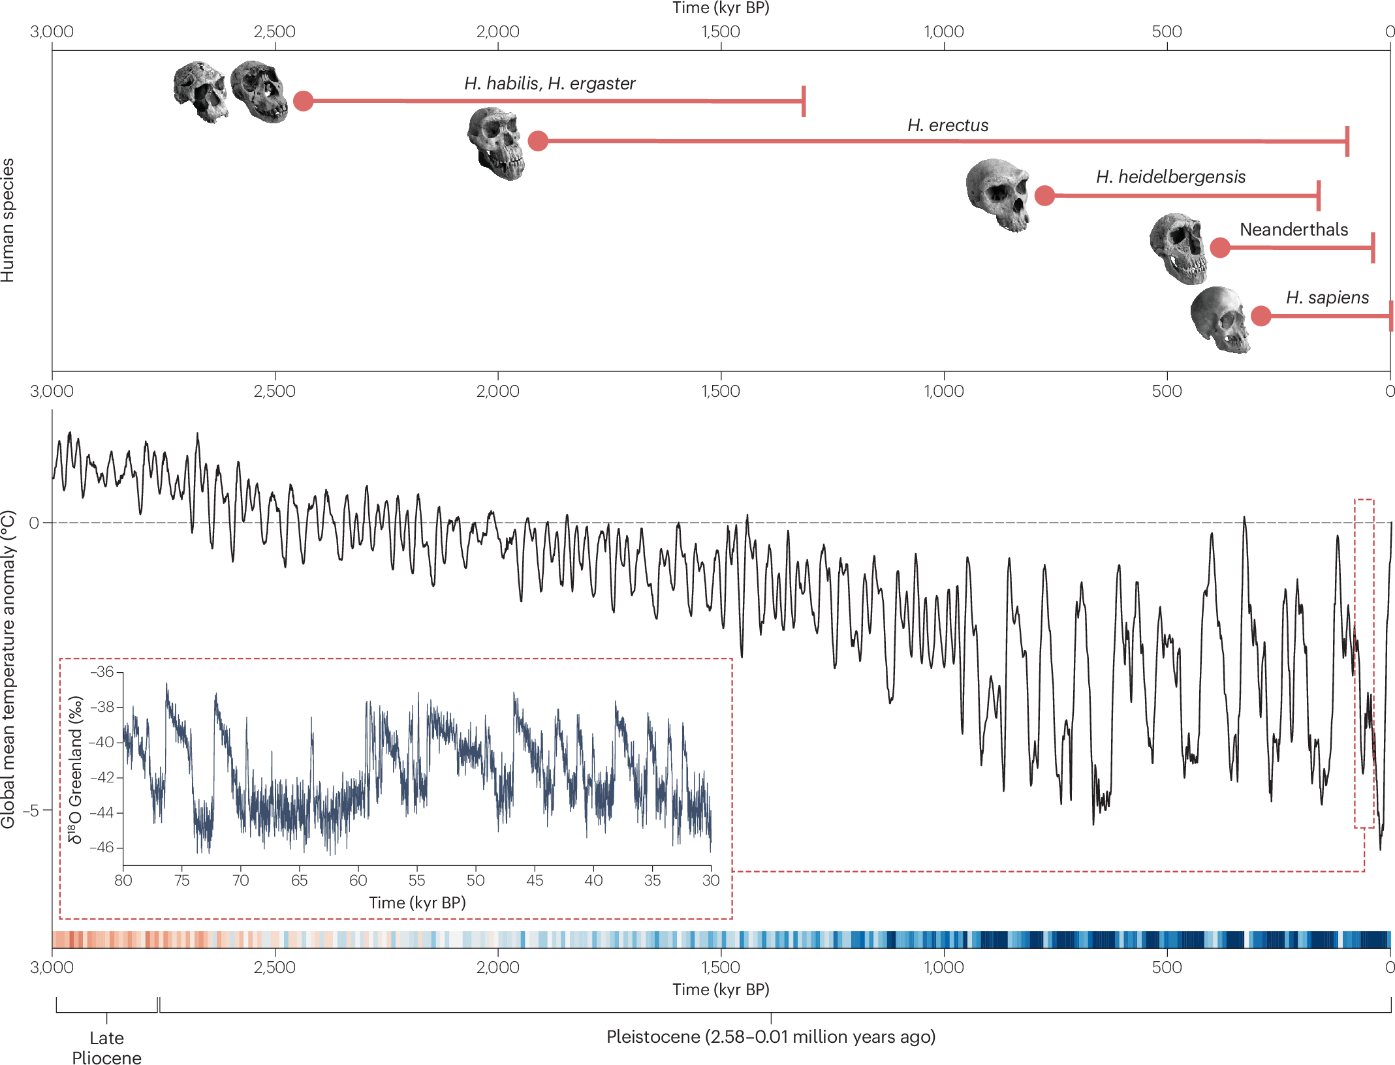Click the red start dot of Neanderthals line
This screenshot has width=1395, height=1065.
coord(1220,247)
